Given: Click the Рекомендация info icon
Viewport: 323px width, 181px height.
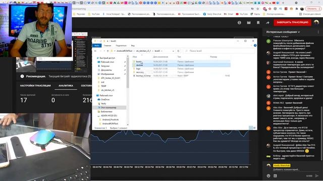Looking at the screenshot, I should tap(22, 76).
